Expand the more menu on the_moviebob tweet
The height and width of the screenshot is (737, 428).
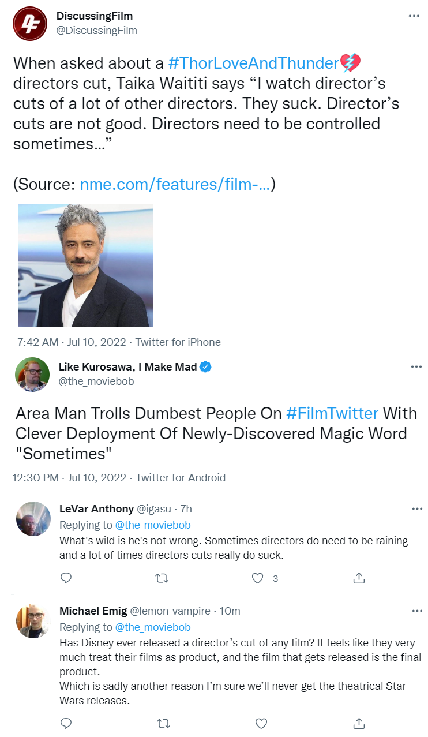coord(416,367)
